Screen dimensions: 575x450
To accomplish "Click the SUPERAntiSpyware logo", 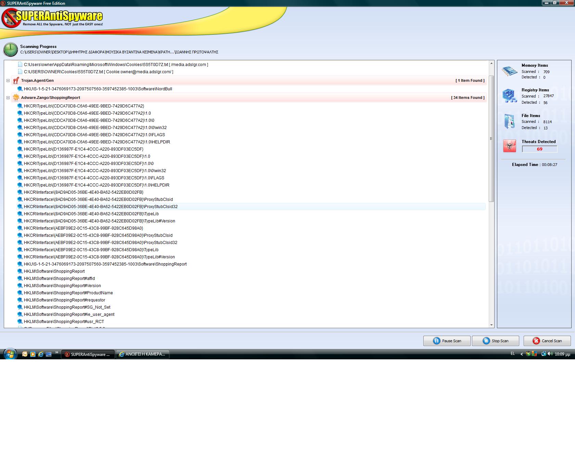I will pos(52,18).
